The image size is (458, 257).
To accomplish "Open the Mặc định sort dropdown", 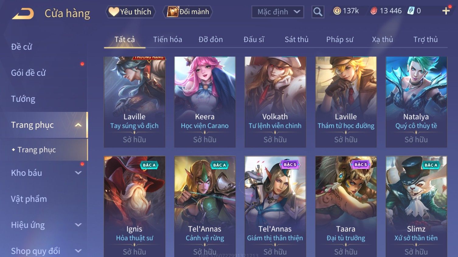I will tap(278, 12).
